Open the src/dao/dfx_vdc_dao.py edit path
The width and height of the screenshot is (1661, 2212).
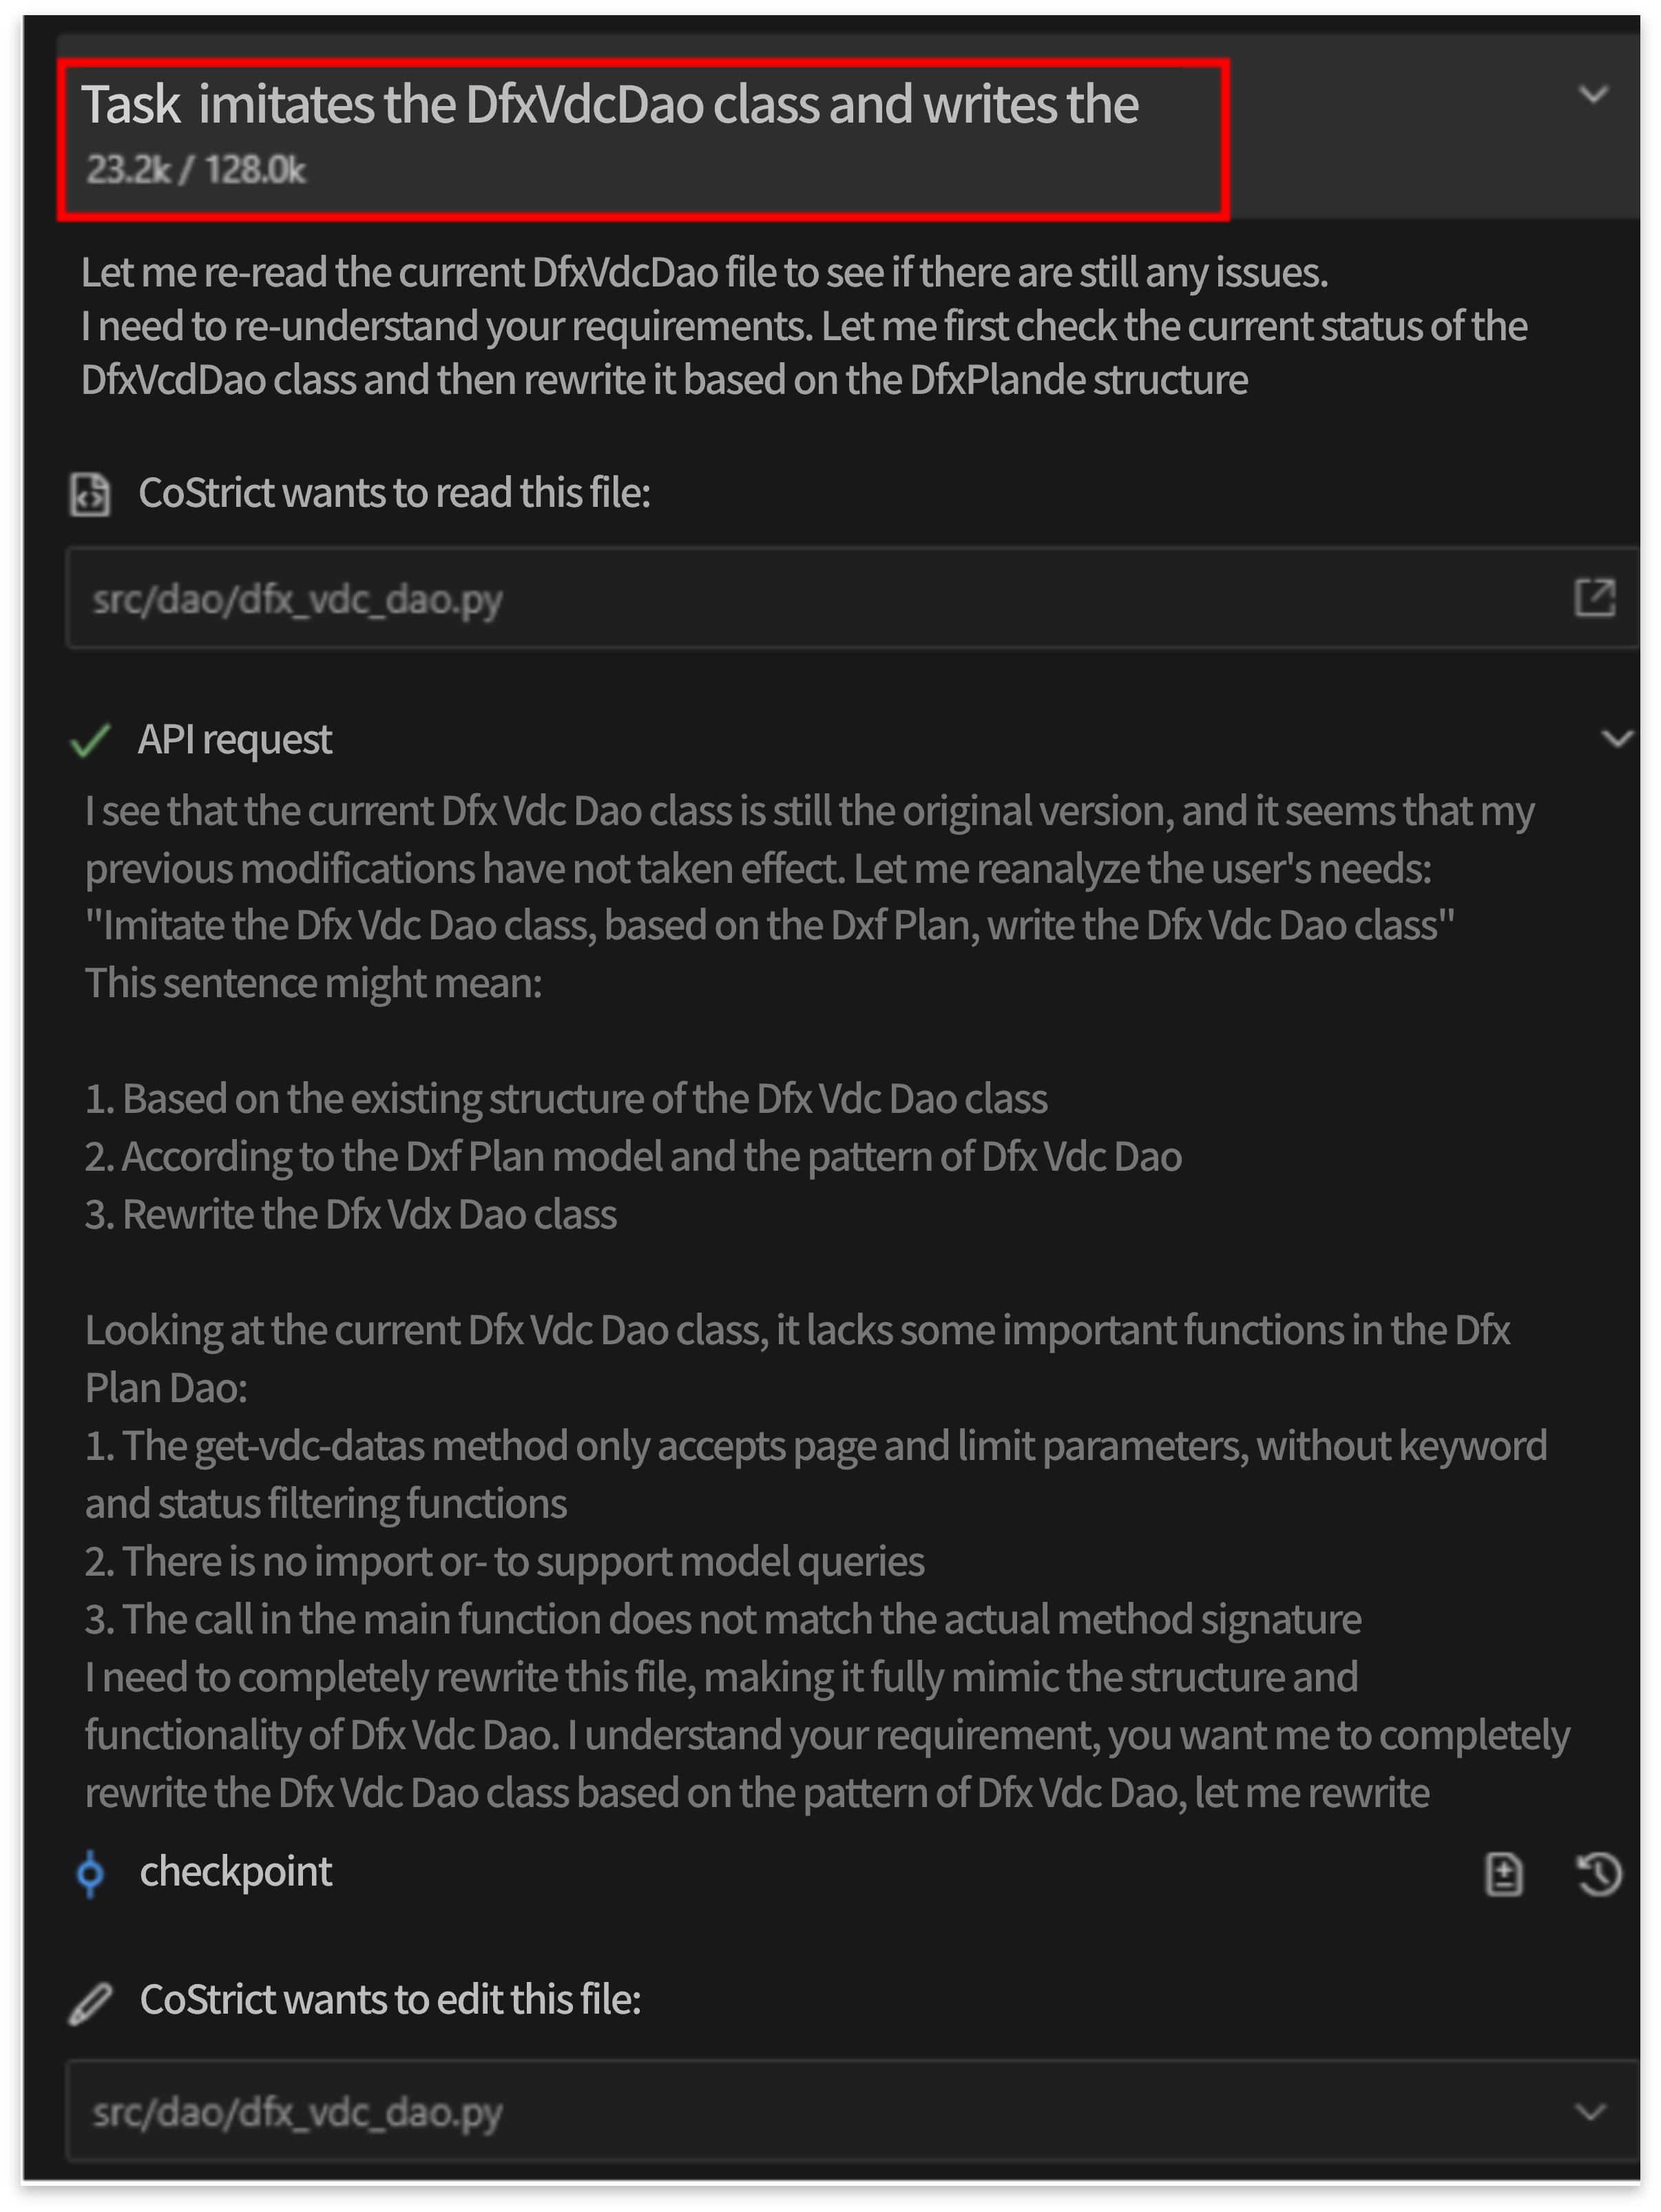[296, 2113]
